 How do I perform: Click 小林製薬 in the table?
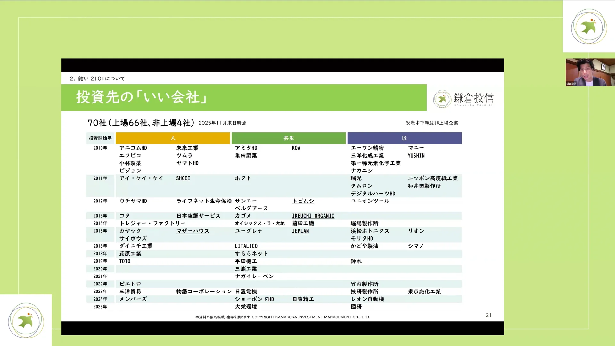[x=130, y=163]
